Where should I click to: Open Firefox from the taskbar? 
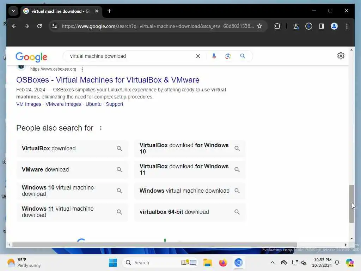coord(223,263)
